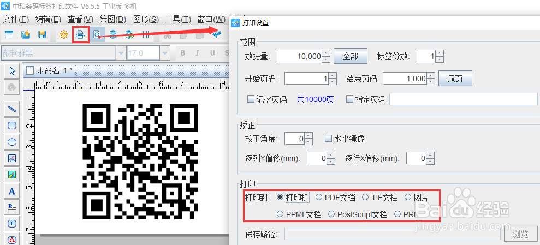
Task: Enable the 指定页码 checkbox
Action: click(x=349, y=99)
